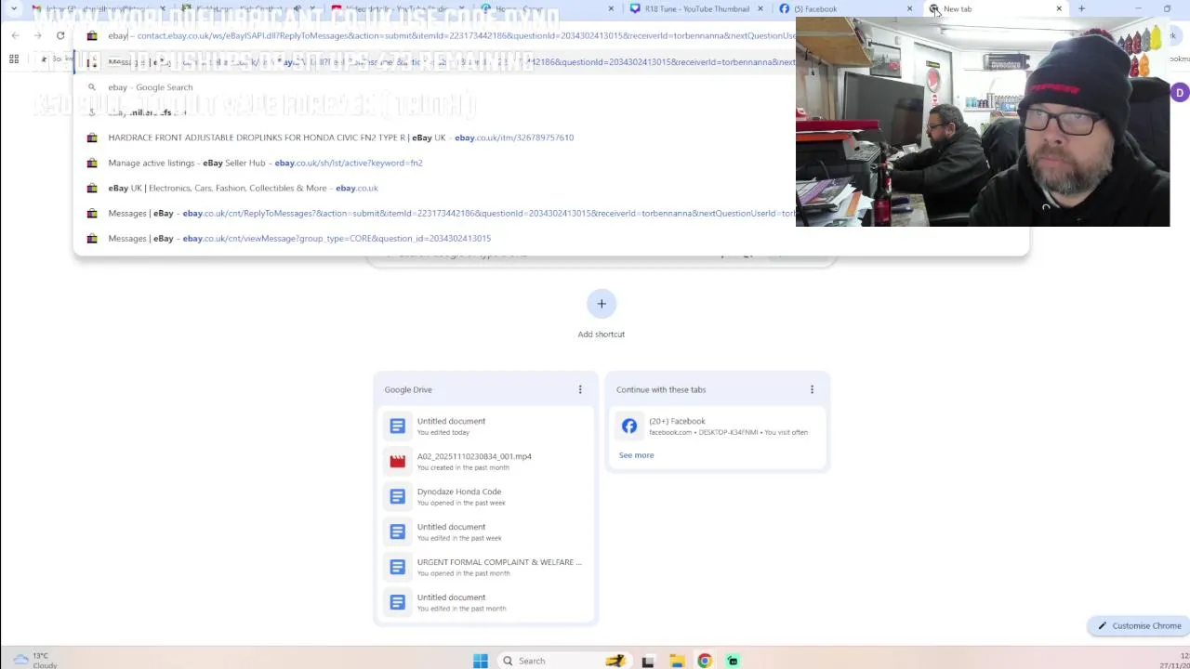This screenshot has width=1190, height=669.
Task: Open the tab search dropdown arrow
Action: click(x=13, y=9)
